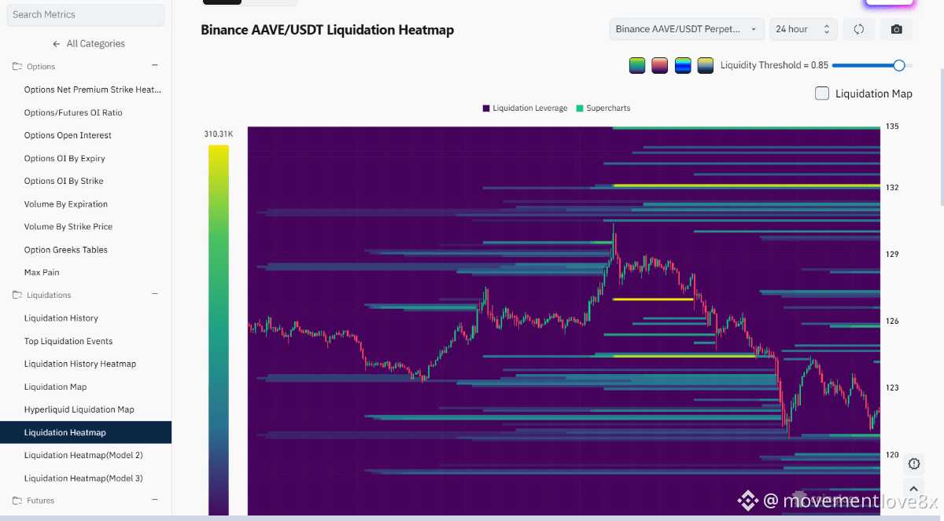Open Hyperliquid Liquidation Map
The image size is (944, 521).
pos(79,409)
